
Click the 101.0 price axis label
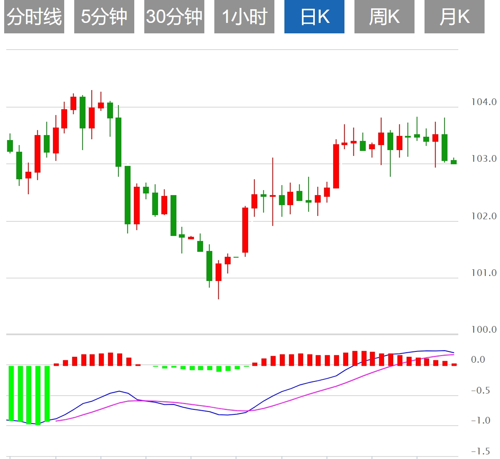coord(484,273)
